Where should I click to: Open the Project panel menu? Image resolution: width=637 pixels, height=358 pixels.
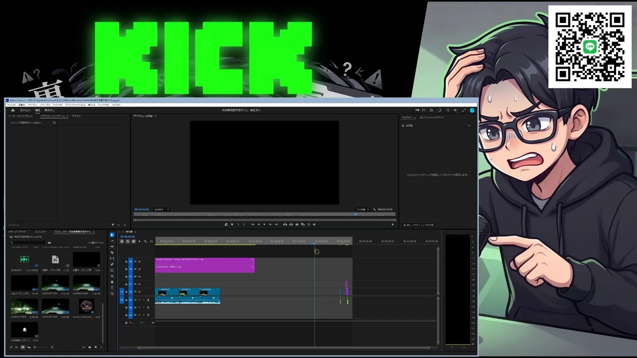(x=94, y=232)
